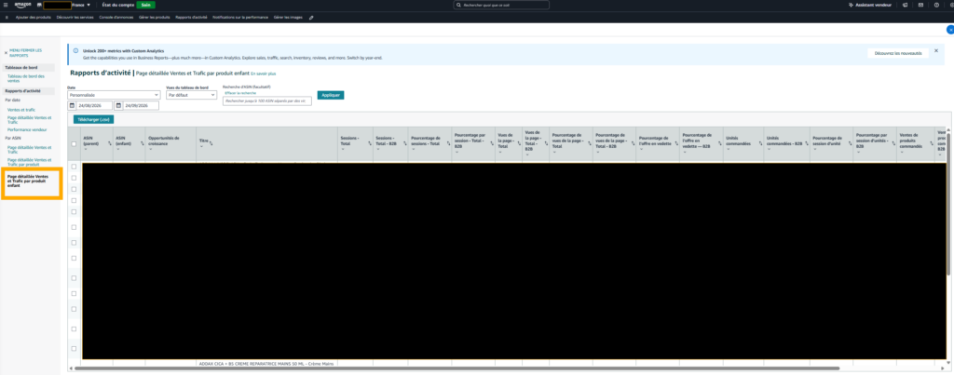
Task: Click the Appliquer button
Action: 331,96
